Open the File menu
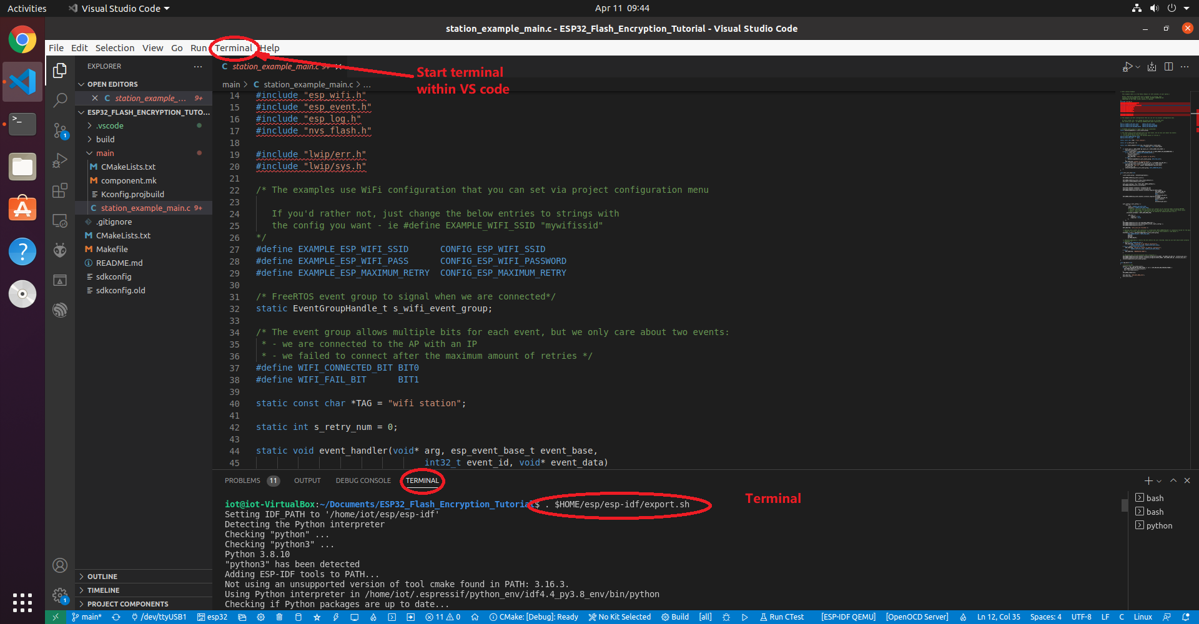This screenshot has width=1199, height=624. pyautogui.click(x=56, y=48)
